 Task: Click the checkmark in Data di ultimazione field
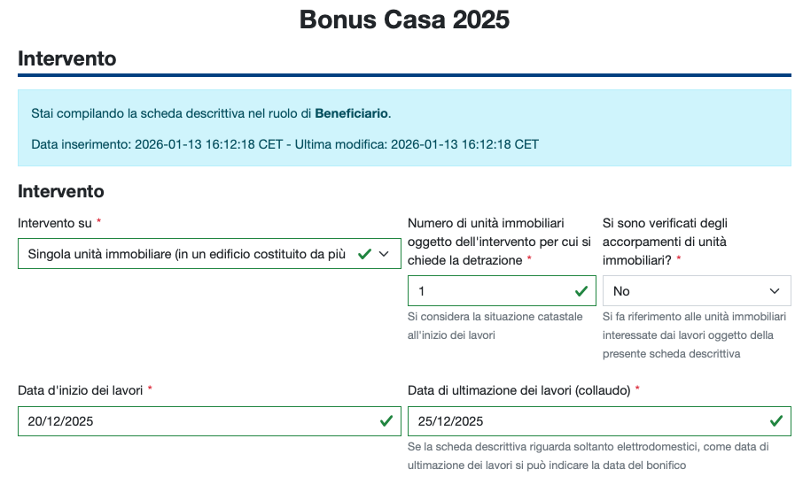click(x=776, y=421)
